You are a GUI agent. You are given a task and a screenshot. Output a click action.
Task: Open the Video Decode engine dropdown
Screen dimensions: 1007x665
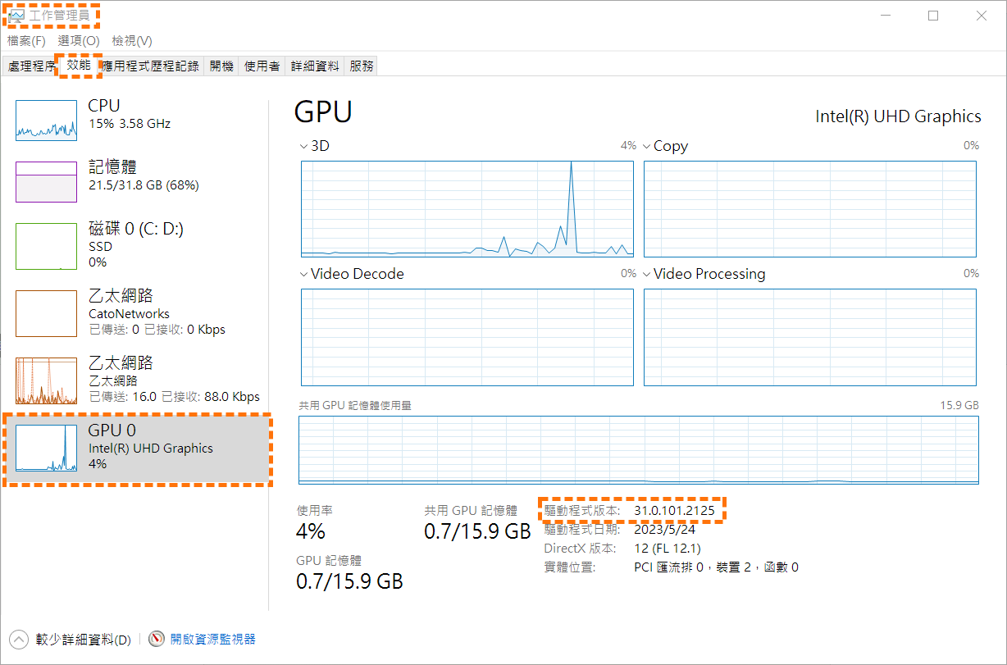point(305,274)
